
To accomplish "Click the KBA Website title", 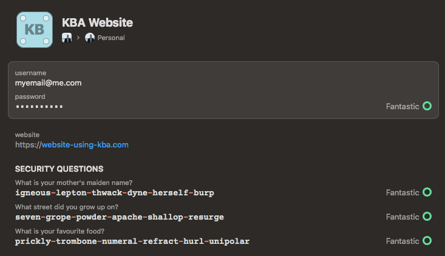I will coord(97,22).
